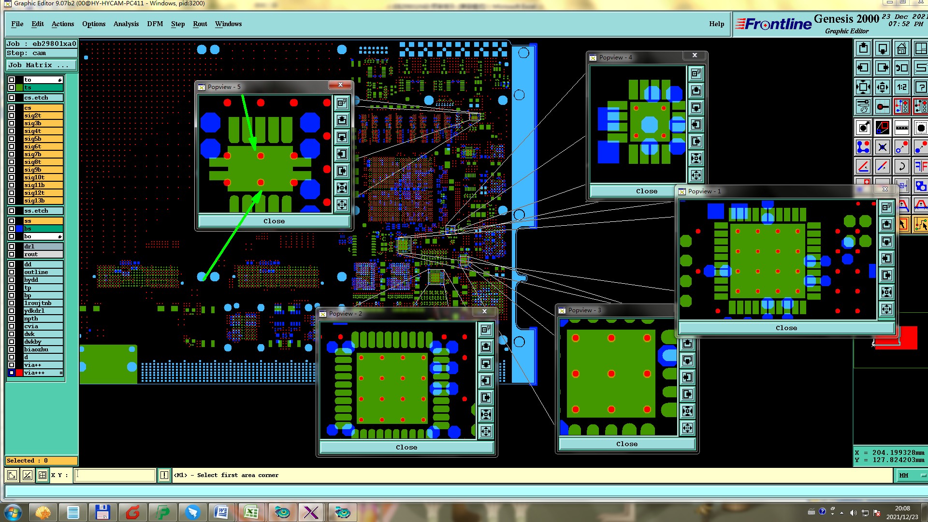928x522 pixels.
Task: Click the pan up icon in Popview 5
Action: coord(342,120)
